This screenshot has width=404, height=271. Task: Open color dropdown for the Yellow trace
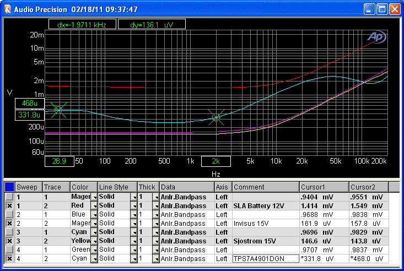coord(94,241)
